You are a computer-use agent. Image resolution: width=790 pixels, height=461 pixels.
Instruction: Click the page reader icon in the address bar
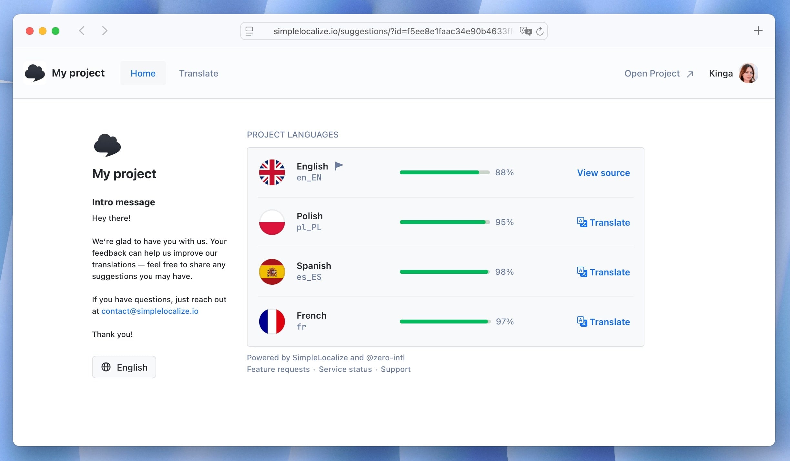pyautogui.click(x=249, y=31)
